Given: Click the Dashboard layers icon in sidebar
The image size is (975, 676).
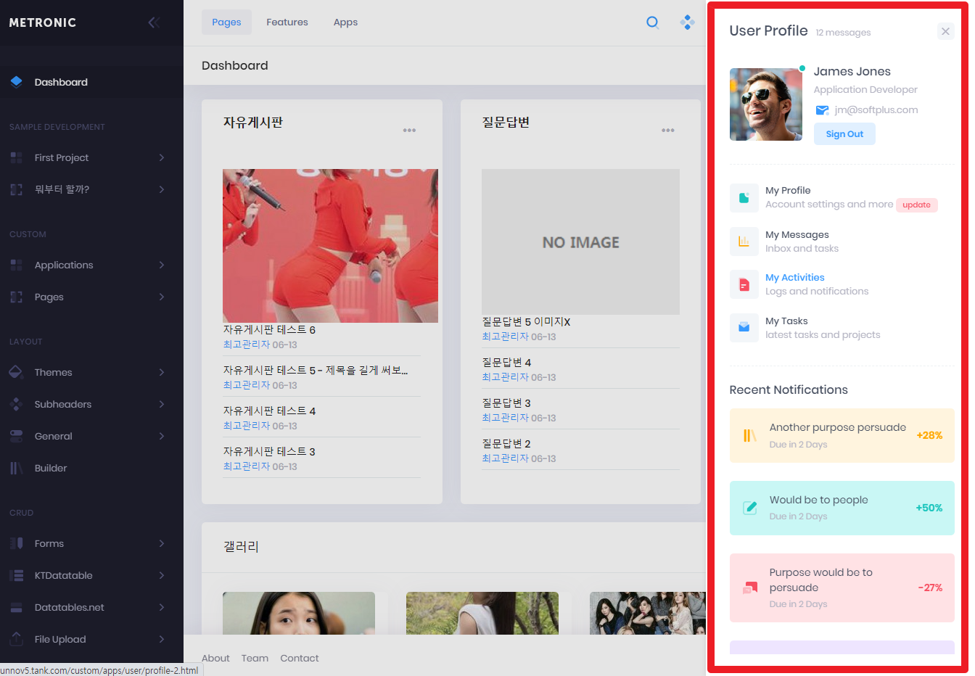Looking at the screenshot, I should 17,82.
